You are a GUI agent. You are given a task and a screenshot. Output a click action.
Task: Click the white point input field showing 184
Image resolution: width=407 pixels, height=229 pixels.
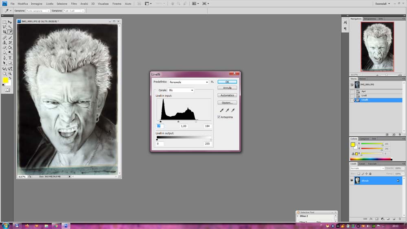(x=208, y=126)
